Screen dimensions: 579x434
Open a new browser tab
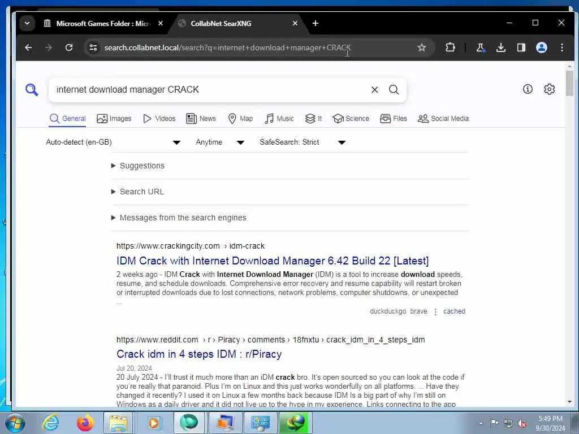pyautogui.click(x=316, y=23)
